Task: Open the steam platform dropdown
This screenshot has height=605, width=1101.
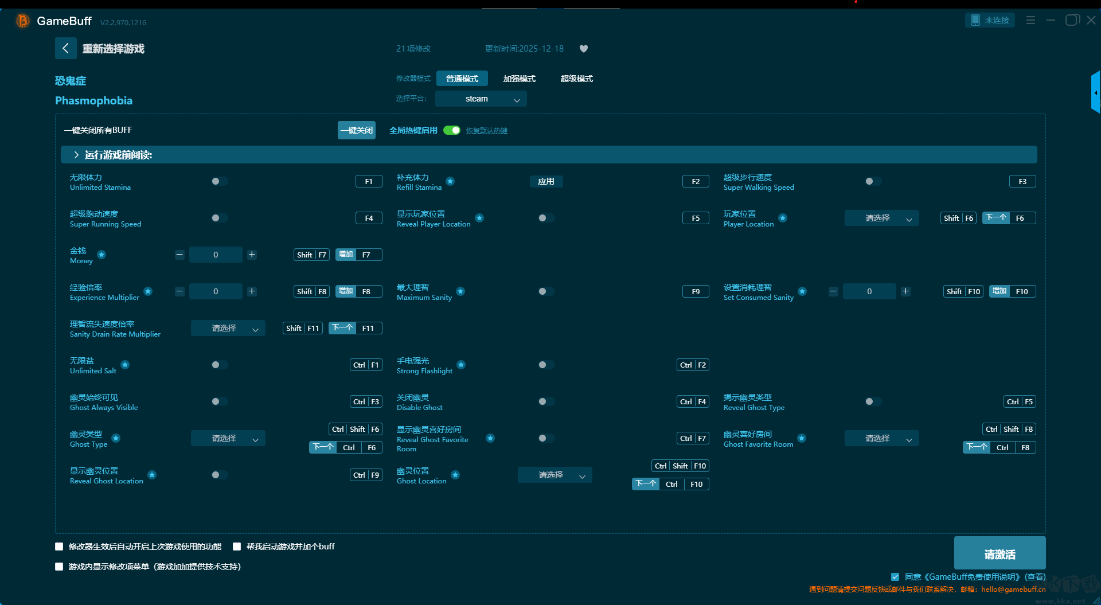Action: (481, 99)
